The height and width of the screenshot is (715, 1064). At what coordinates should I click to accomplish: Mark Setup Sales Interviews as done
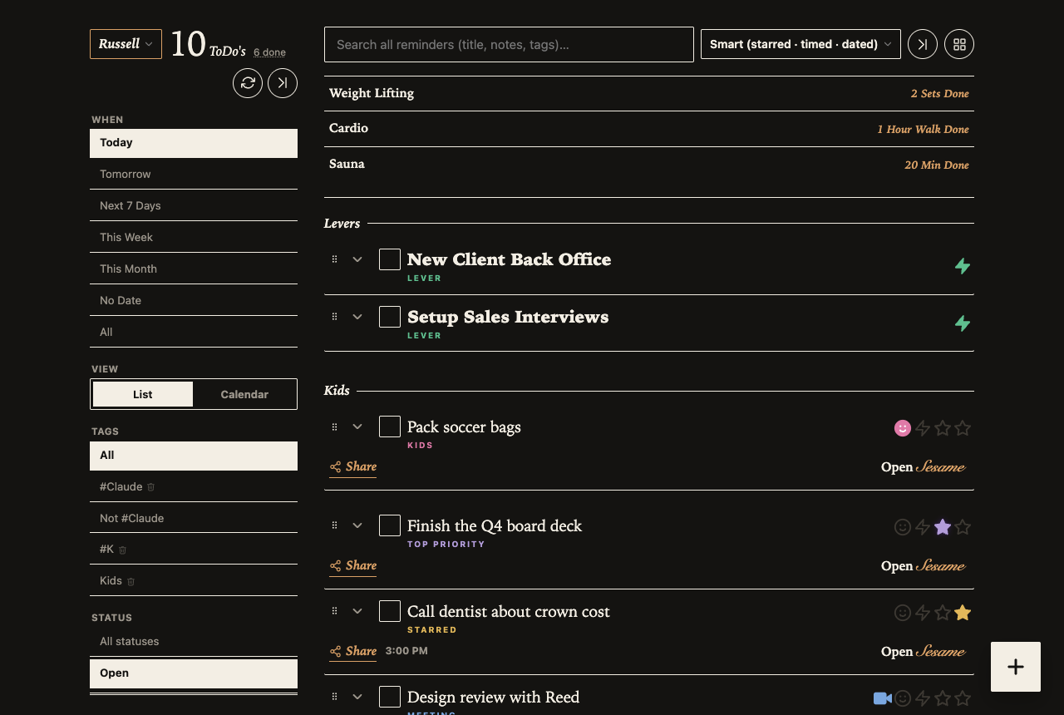(x=390, y=317)
